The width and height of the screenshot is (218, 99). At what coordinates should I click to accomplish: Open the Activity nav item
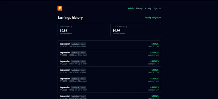(148, 8)
